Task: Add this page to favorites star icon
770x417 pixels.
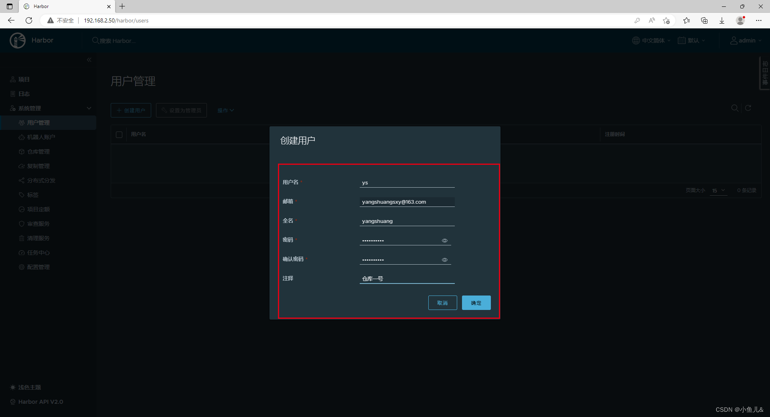Action: tap(667, 20)
